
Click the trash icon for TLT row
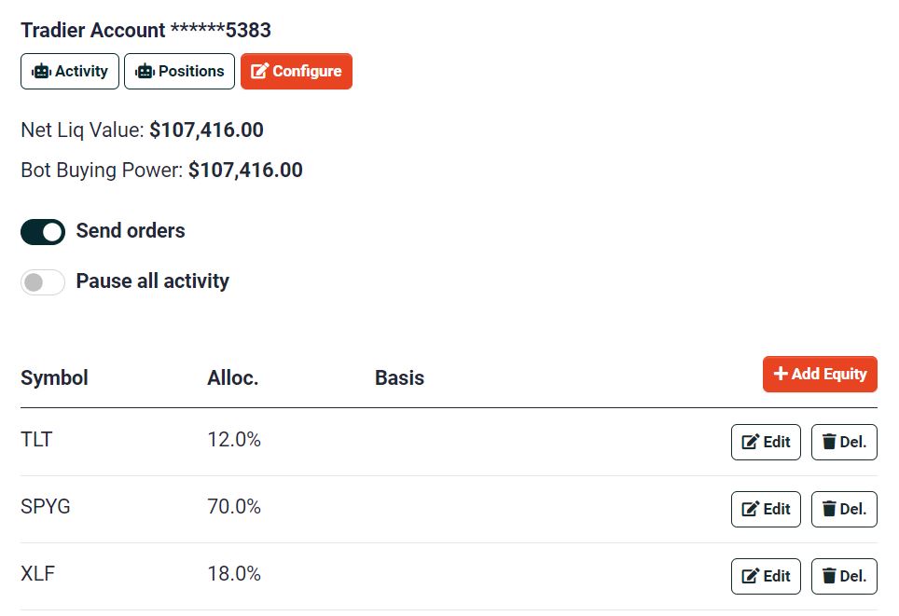[x=829, y=442]
